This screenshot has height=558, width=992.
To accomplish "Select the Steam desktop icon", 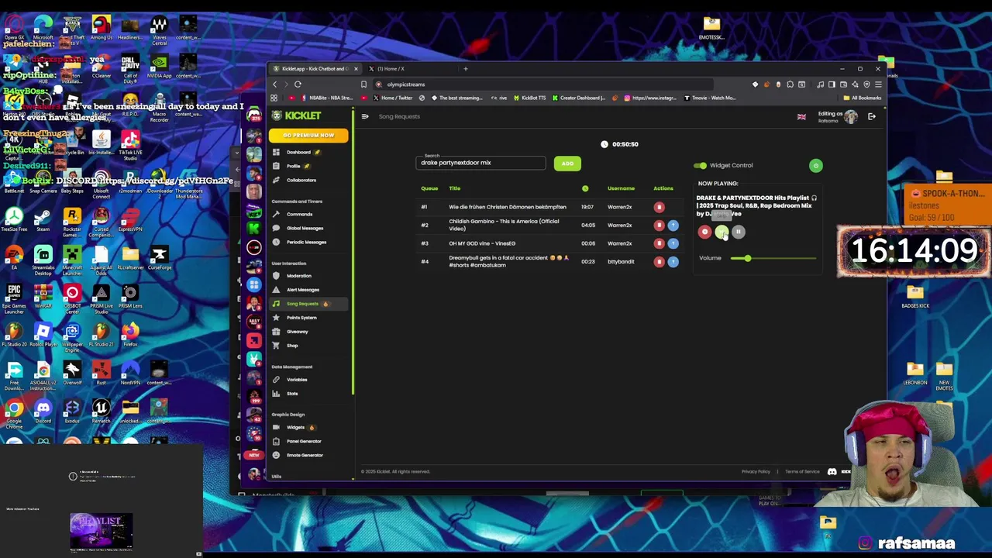I will [x=43, y=219].
